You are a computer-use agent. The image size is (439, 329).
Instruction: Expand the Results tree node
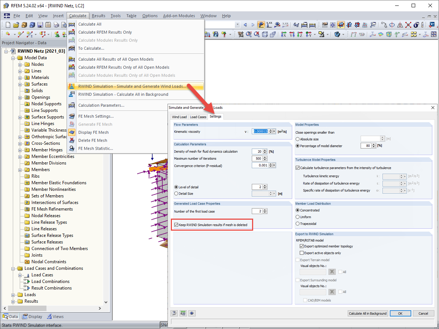(13, 301)
